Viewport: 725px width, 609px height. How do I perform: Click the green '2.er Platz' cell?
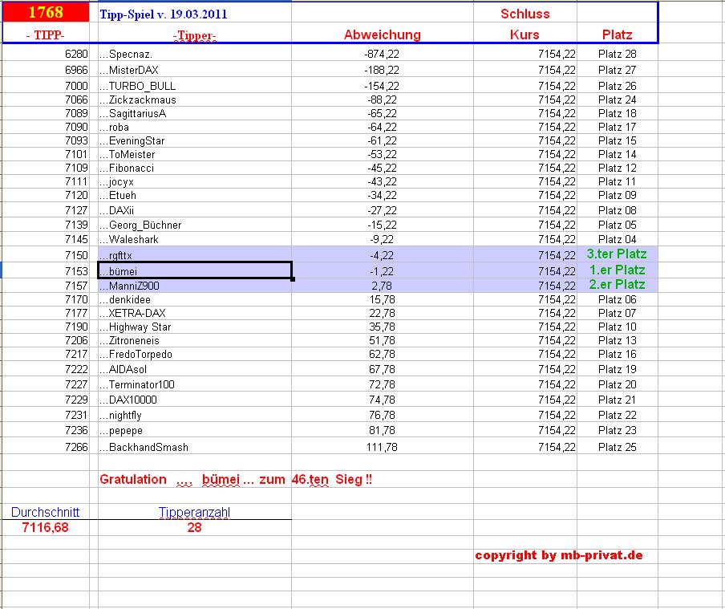[618, 285]
